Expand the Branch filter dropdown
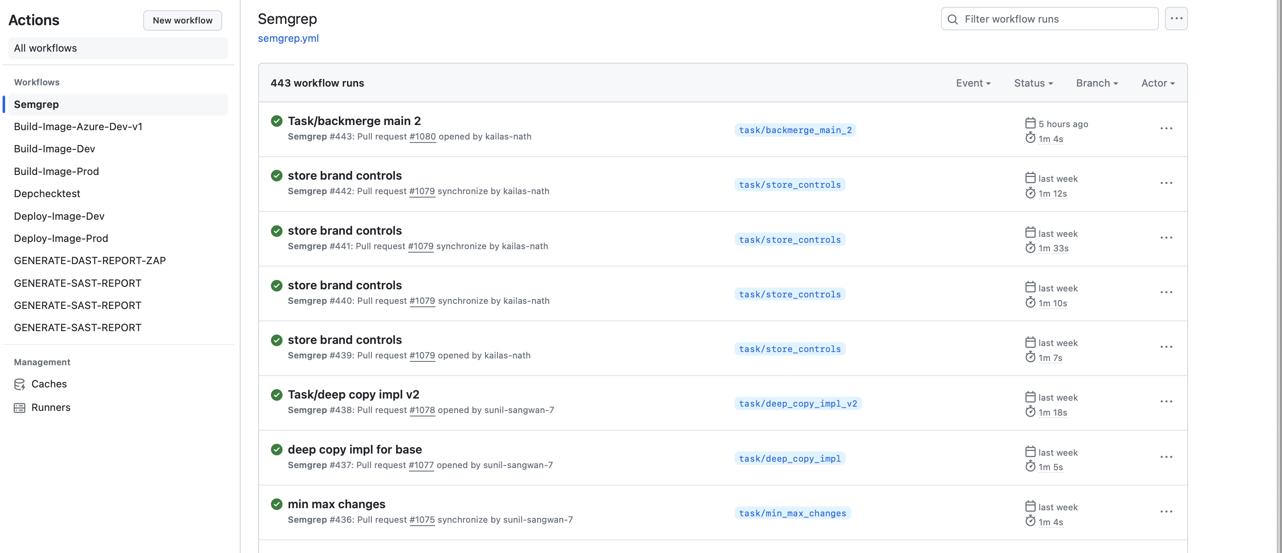The height and width of the screenshot is (553, 1282). [1097, 83]
